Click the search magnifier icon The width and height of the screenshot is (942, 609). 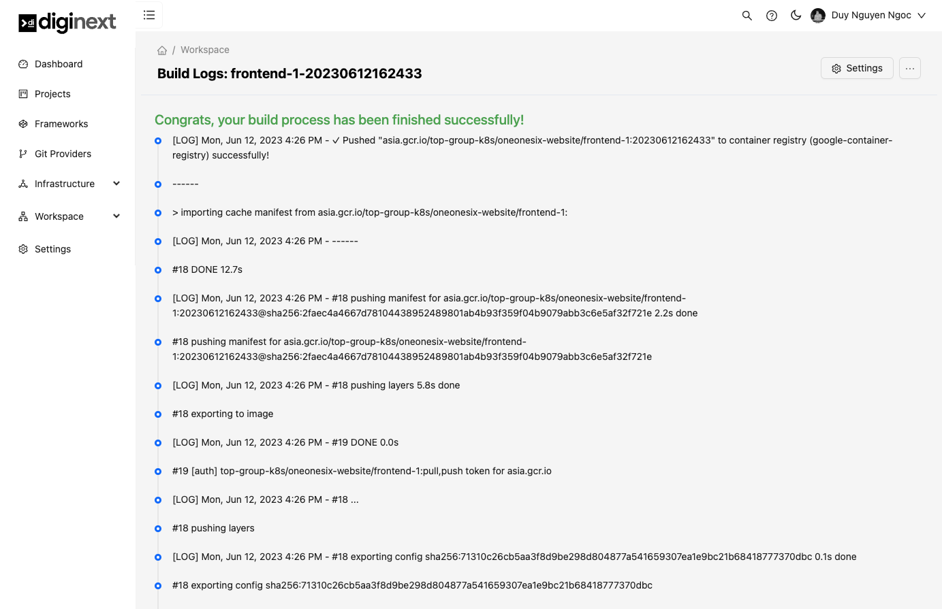coord(747,15)
